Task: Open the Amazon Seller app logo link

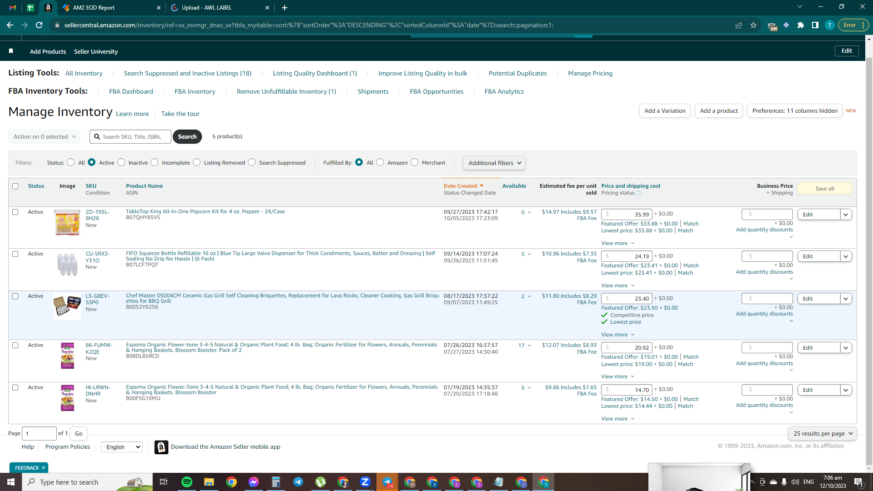Action: [161, 447]
